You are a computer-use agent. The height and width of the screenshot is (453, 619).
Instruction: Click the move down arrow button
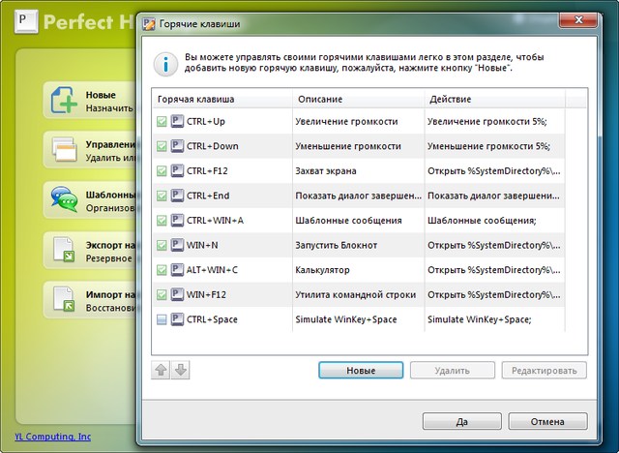pos(181,370)
